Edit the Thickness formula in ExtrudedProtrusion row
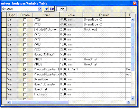This screenshot has width=139, height=108. pos(104,30)
